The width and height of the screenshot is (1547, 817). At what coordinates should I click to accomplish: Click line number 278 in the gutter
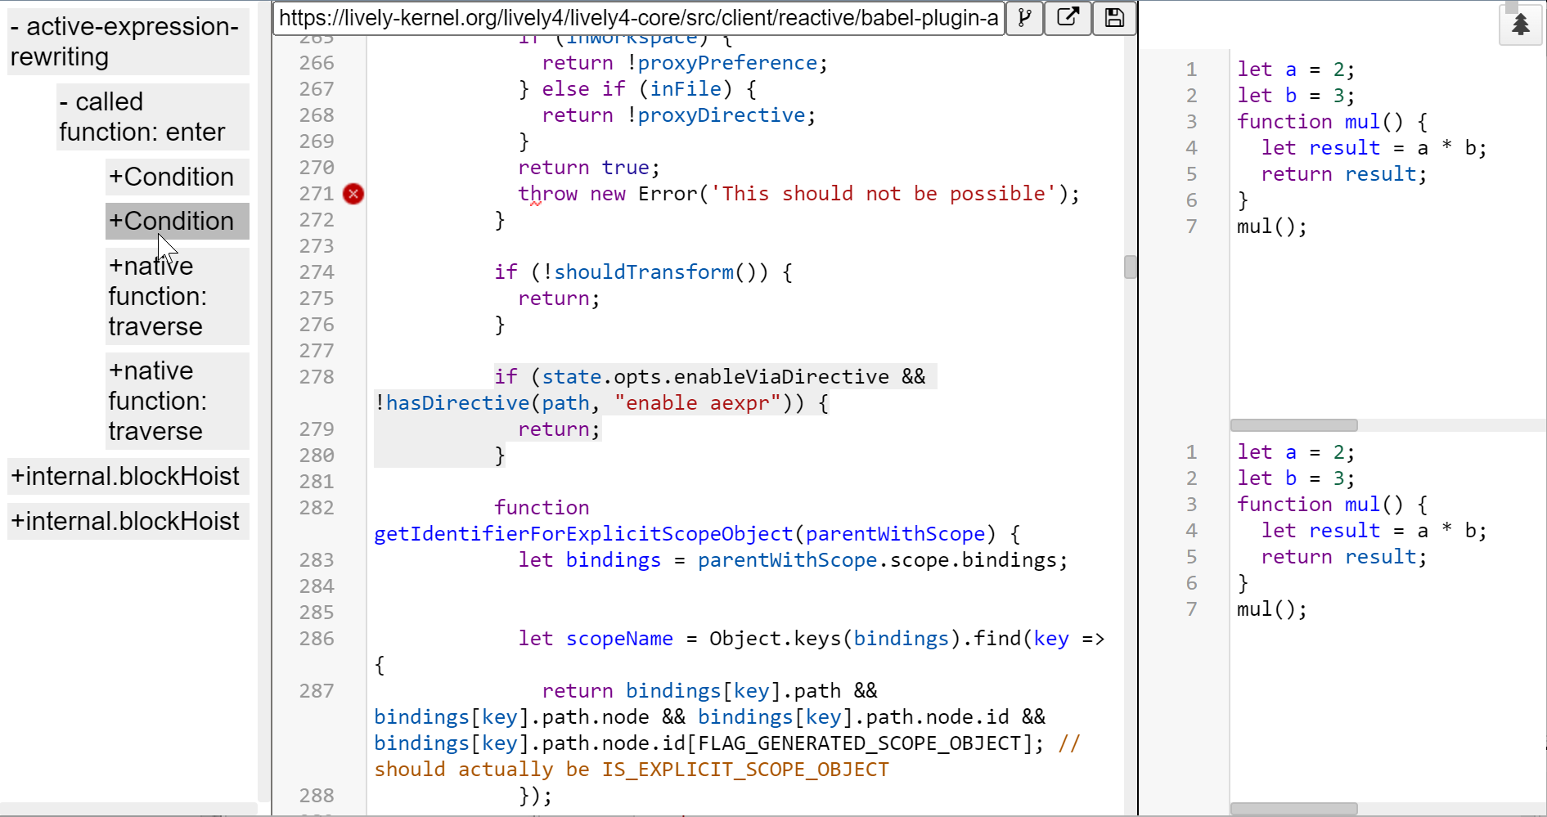(x=317, y=377)
